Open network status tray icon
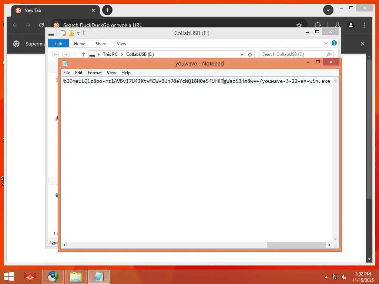 pyautogui.click(x=335, y=277)
